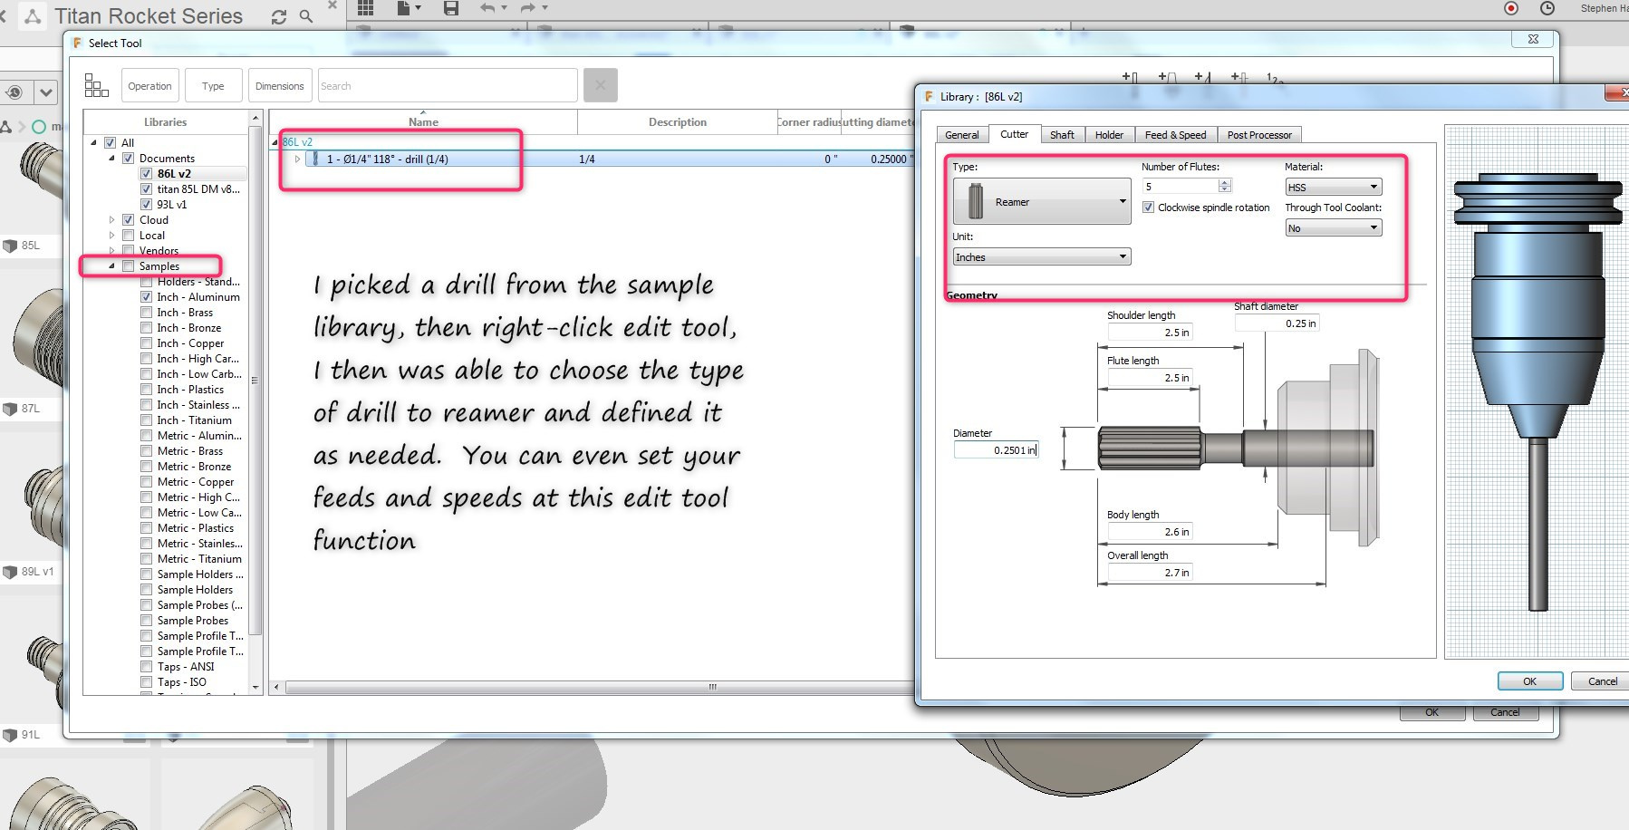Click the version history clock icon in the data panel
1629x830 pixels.
[14, 92]
